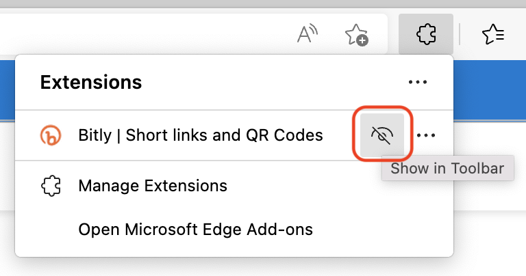Open Microsoft Edge Add-ons link

pos(196,230)
